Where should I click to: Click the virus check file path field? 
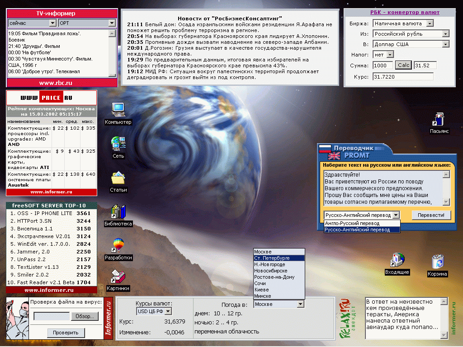pos(52,316)
